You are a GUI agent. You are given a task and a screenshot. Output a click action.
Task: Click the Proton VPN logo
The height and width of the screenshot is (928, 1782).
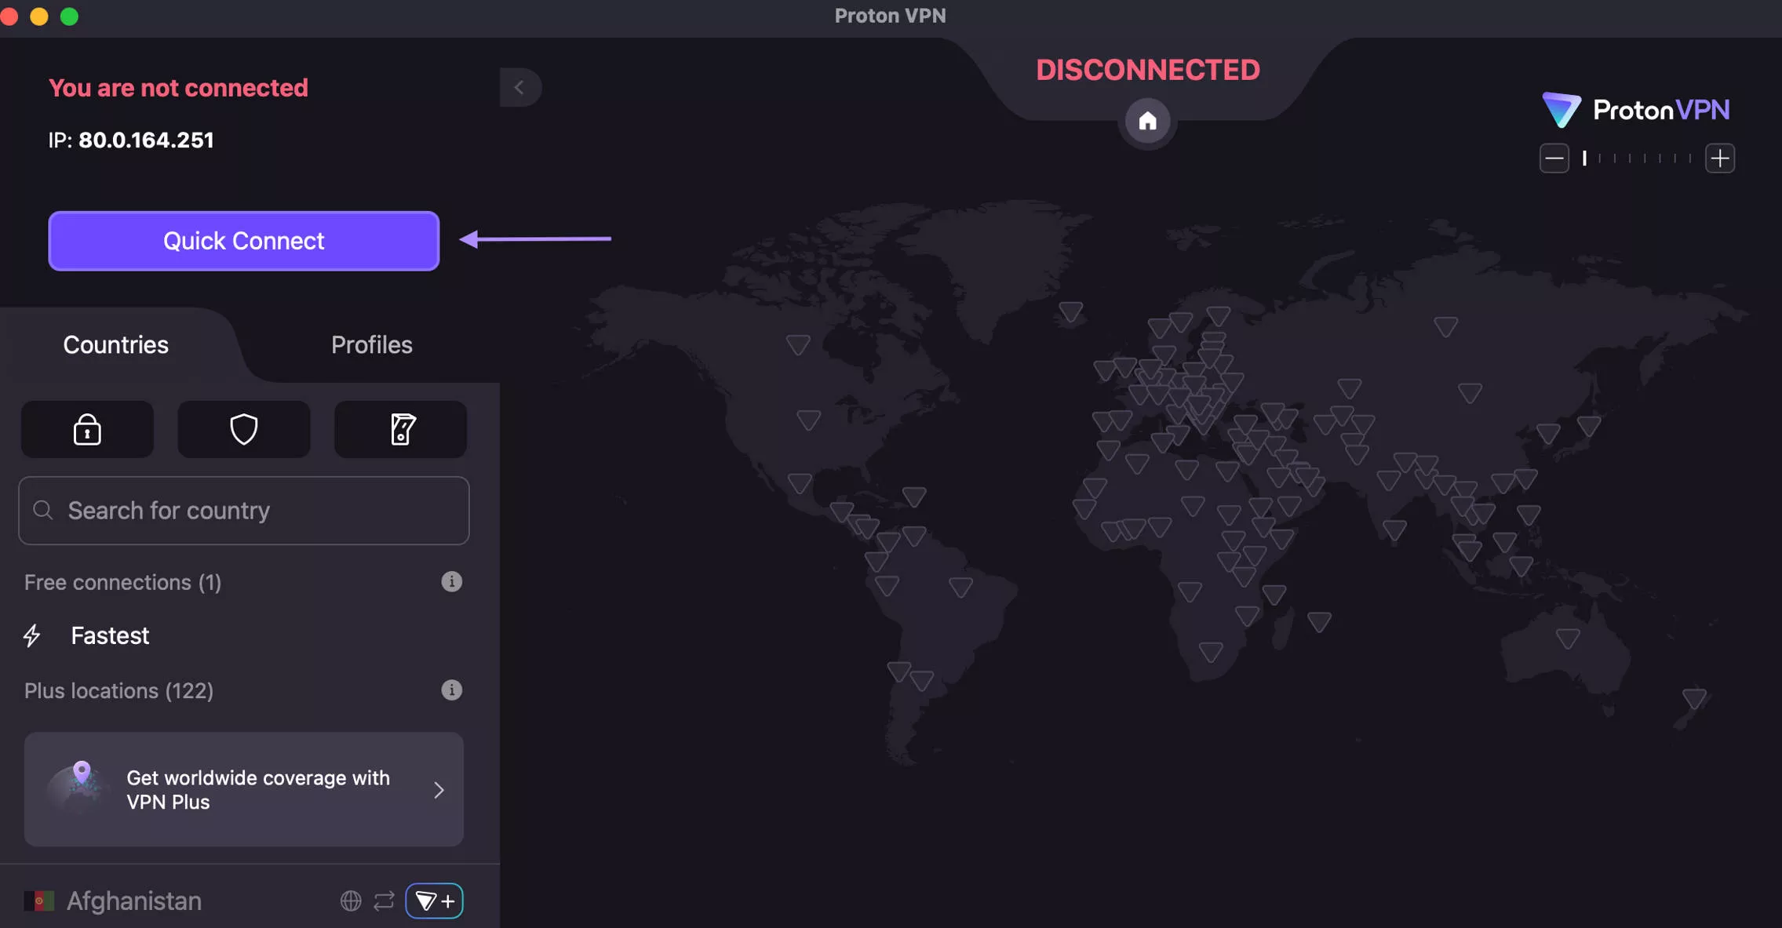click(1636, 110)
